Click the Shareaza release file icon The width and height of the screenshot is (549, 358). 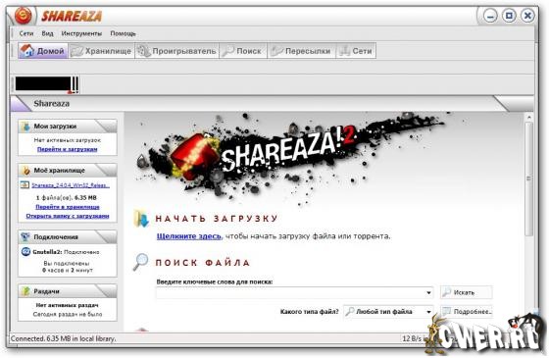pos(25,185)
